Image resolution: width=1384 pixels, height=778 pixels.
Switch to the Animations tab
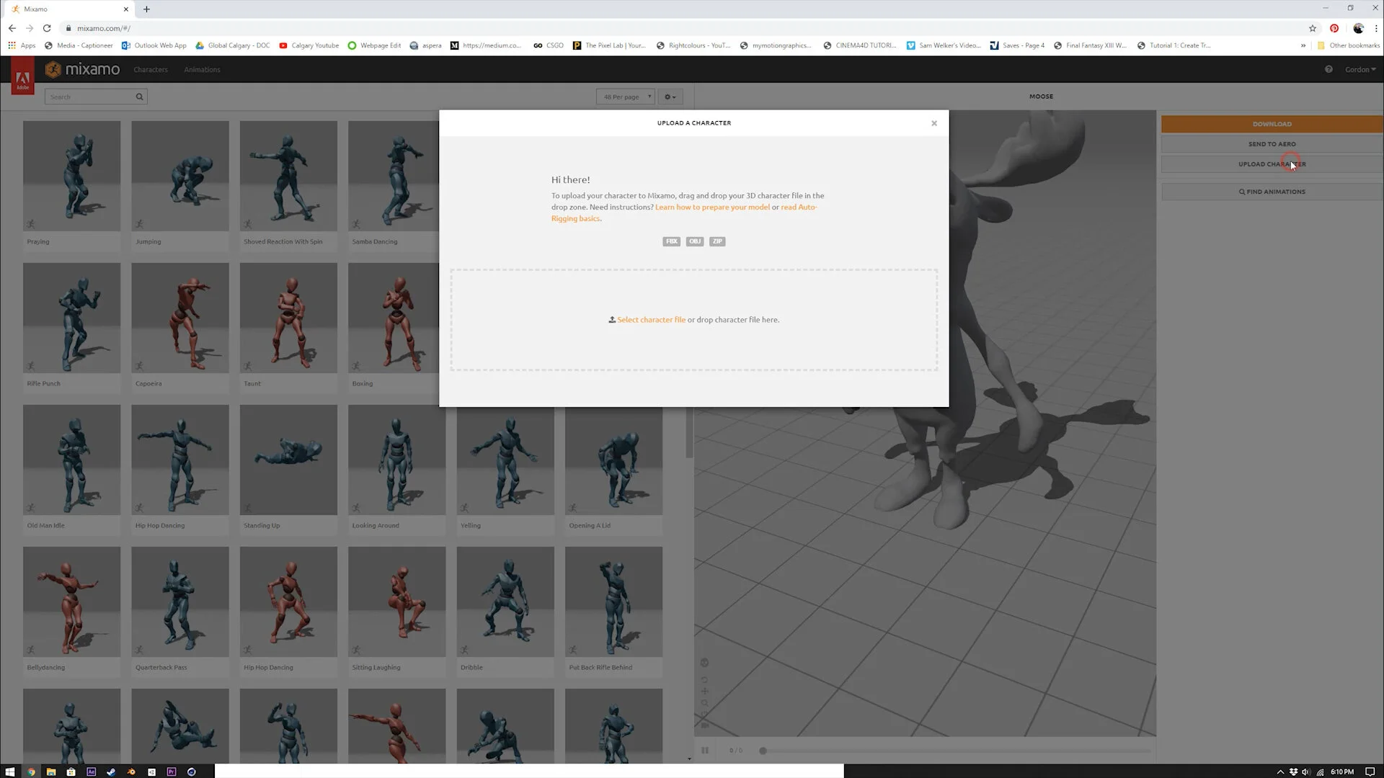[x=202, y=70]
